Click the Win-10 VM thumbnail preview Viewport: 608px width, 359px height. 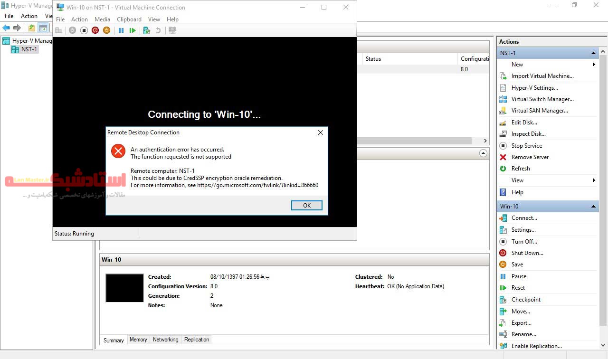(124, 288)
